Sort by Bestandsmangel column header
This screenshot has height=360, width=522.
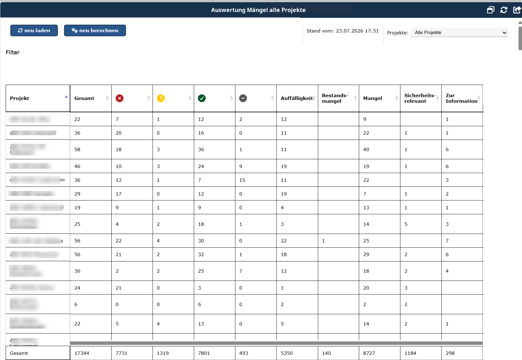click(x=338, y=98)
